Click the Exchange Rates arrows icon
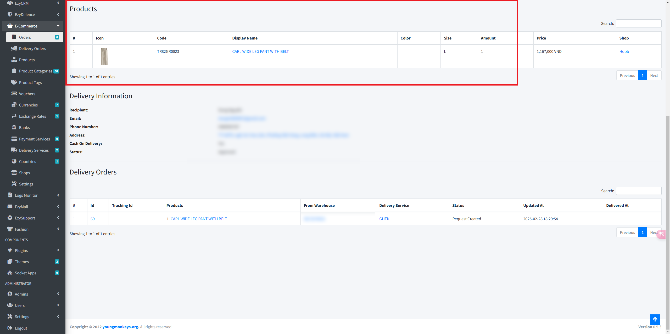This screenshot has width=670, height=334. 14,116
